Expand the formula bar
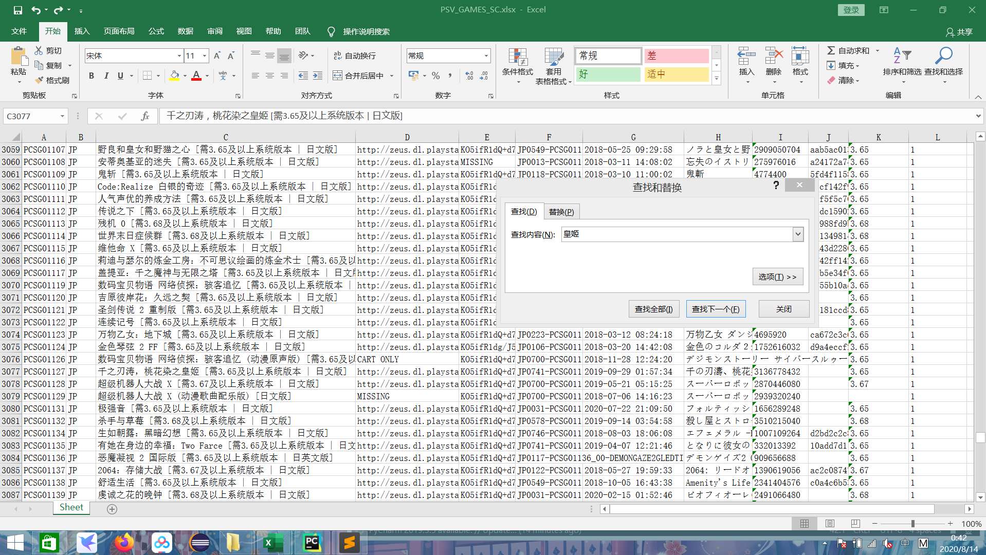 tap(978, 116)
